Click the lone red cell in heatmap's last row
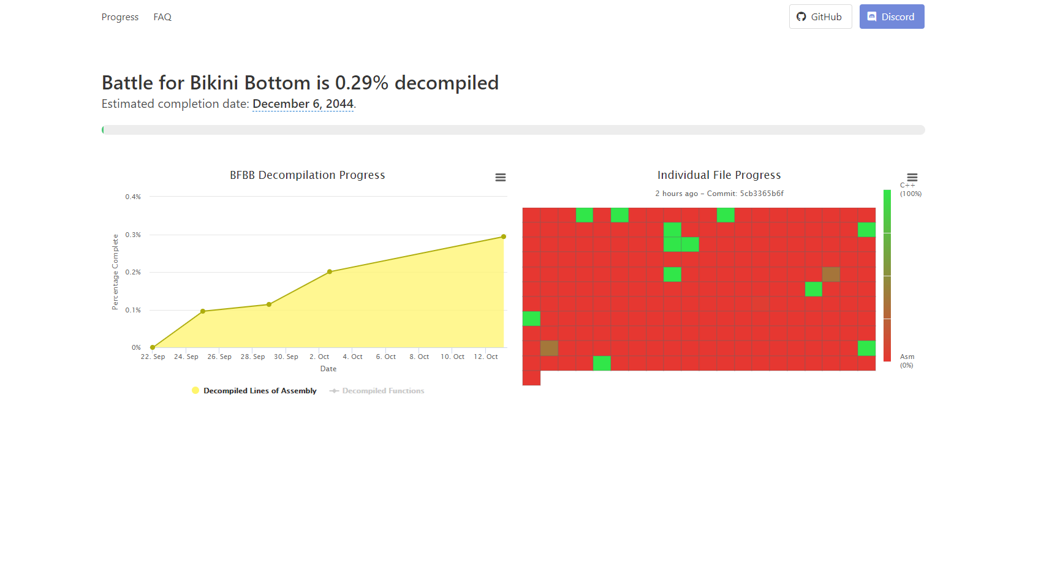 tap(531, 378)
